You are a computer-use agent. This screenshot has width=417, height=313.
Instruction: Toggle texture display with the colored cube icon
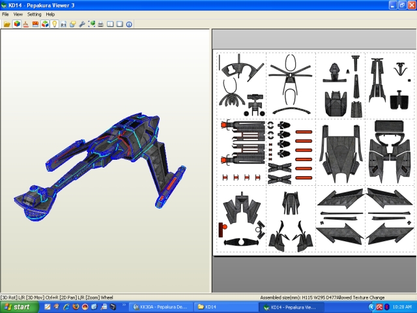click(x=17, y=24)
